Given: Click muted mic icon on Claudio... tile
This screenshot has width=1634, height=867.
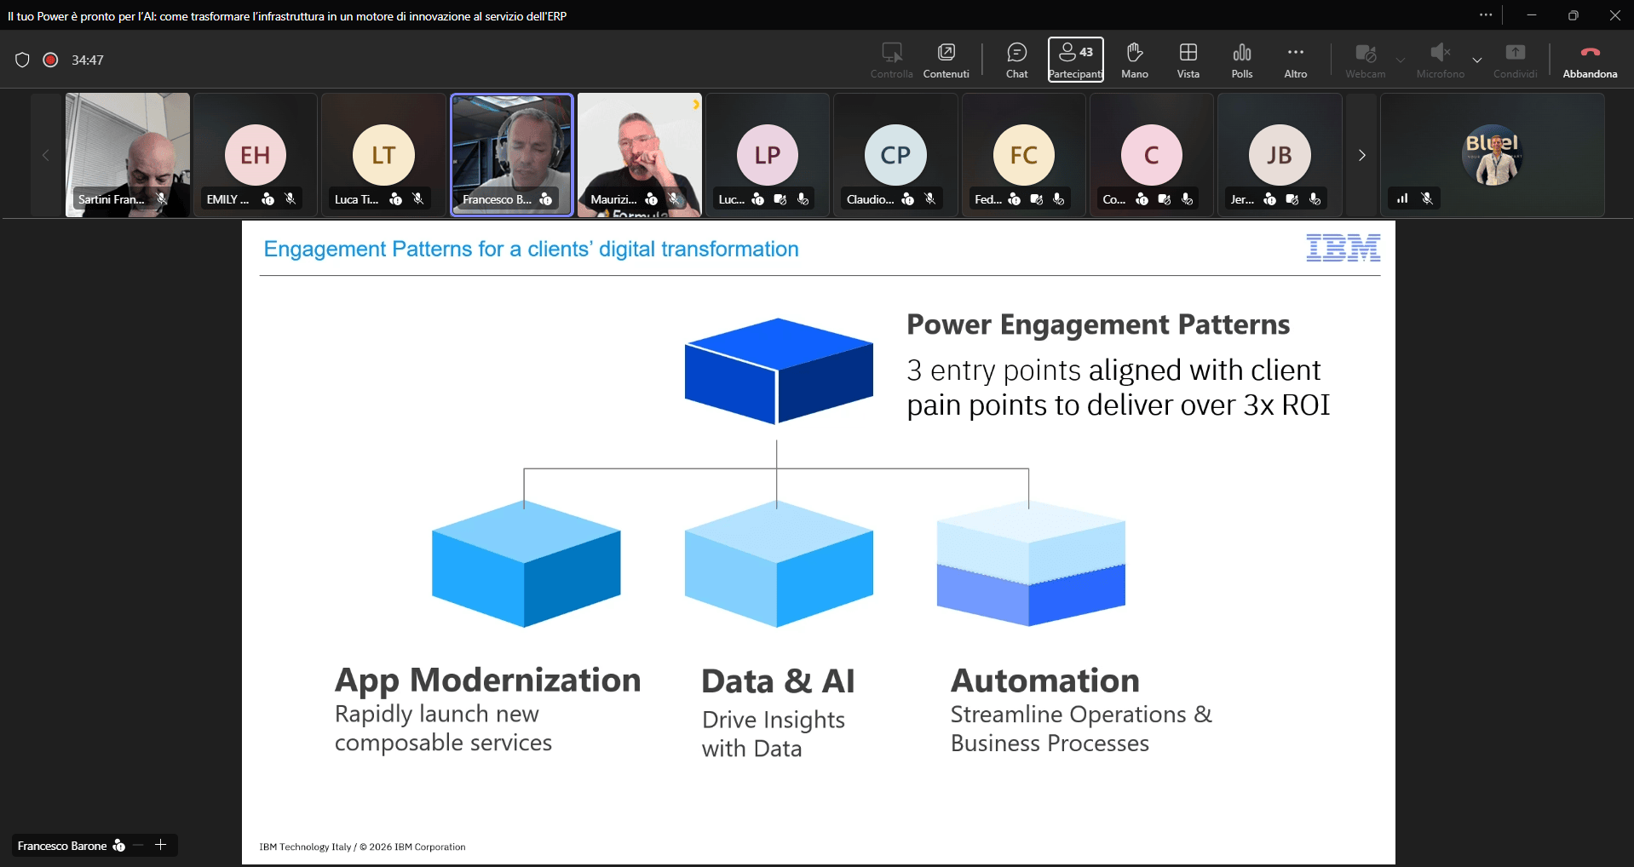Looking at the screenshot, I should 930,199.
